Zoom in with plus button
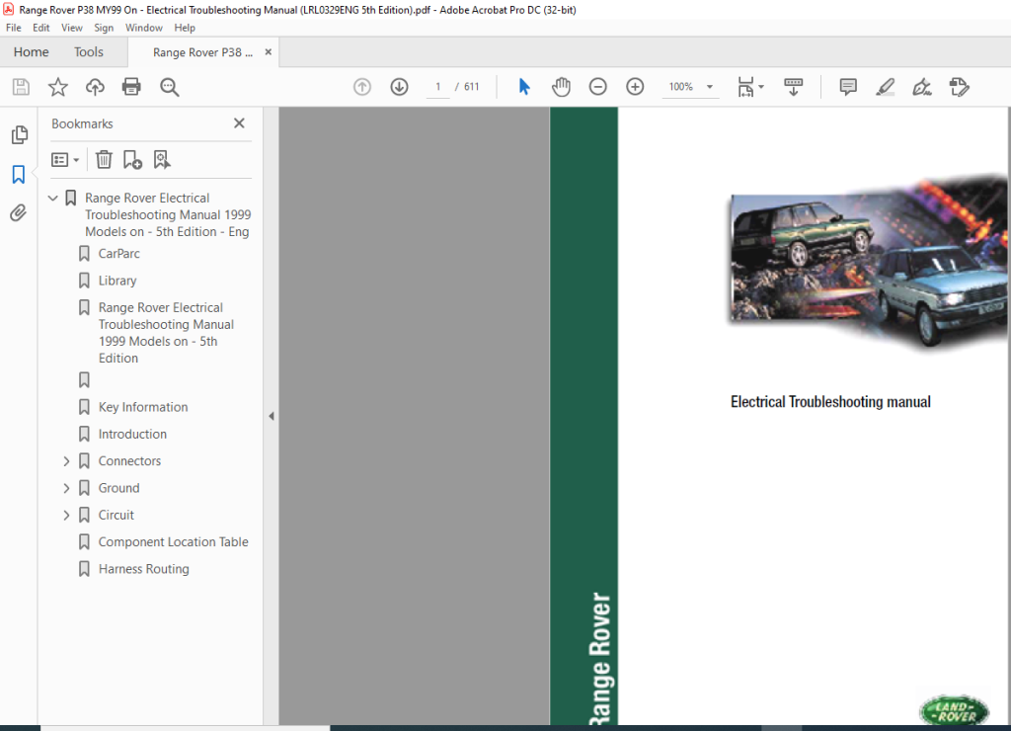 635,87
